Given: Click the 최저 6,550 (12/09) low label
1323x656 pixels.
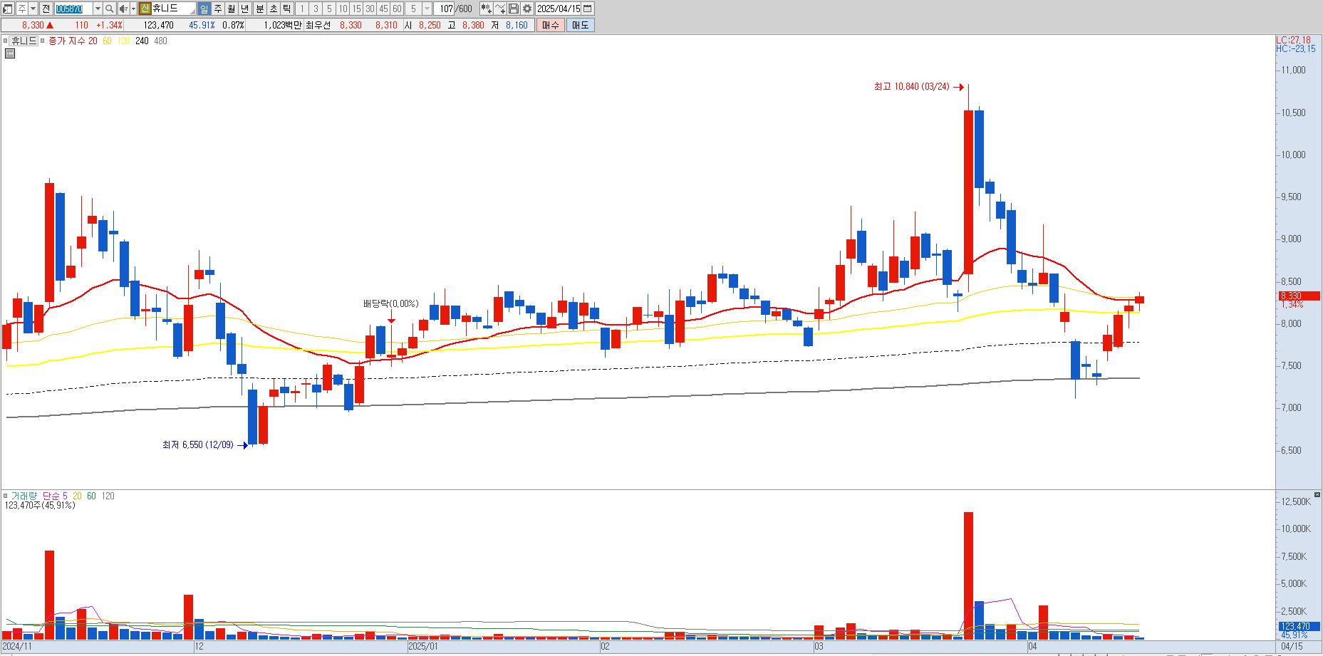Looking at the screenshot, I should (x=197, y=445).
